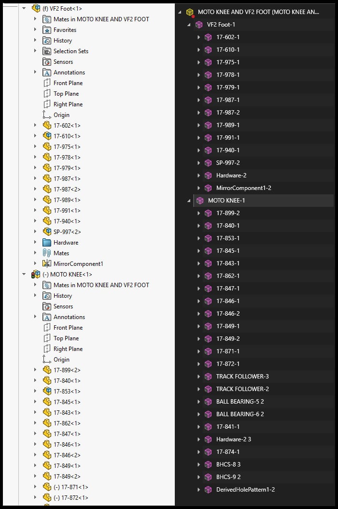This screenshot has height=509, width=338.
Task: Select BALL BEARING-5 2 in right panel
Action: point(239,402)
